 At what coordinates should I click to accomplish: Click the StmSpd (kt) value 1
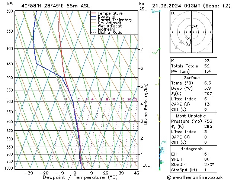tap(205, 170)
